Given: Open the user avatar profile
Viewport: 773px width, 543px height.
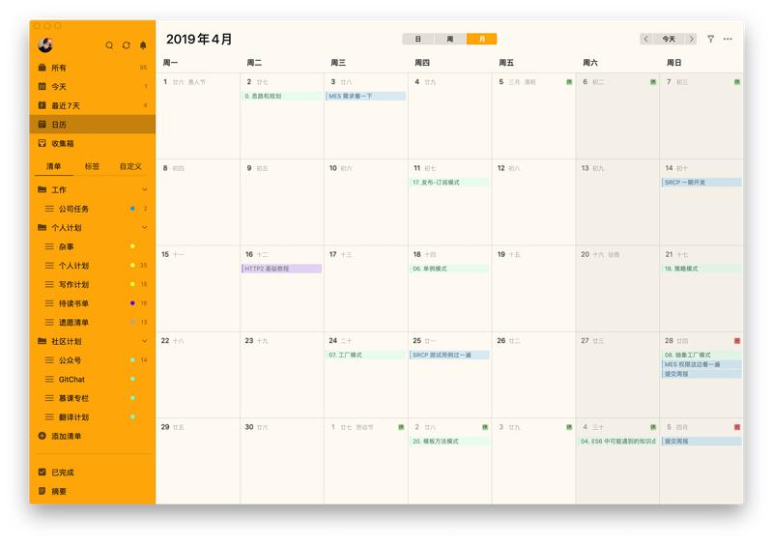Looking at the screenshot, I should click(x=45, y=44).
